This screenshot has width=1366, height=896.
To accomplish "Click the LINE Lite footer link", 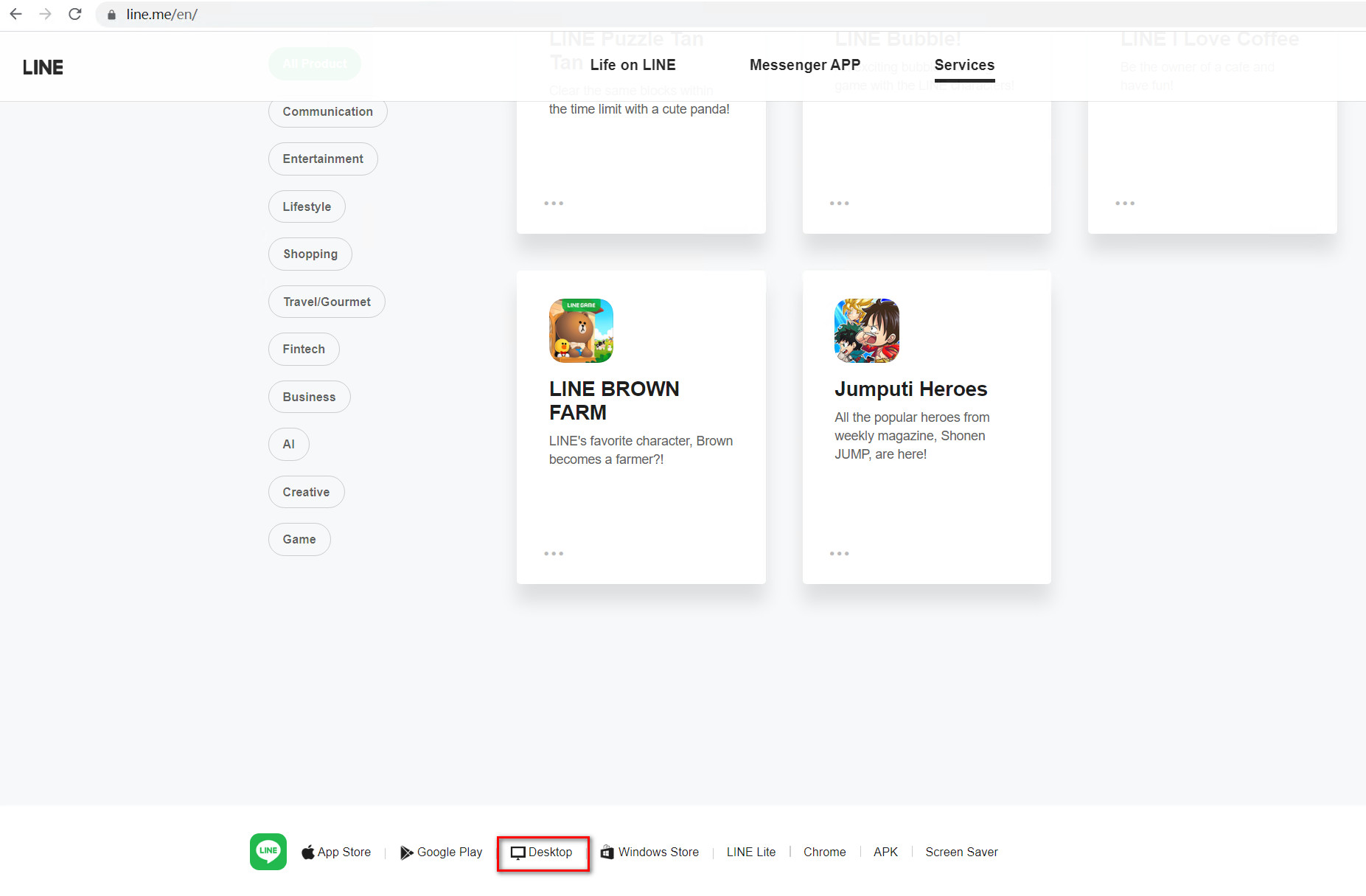I will (x=750, y=852).
